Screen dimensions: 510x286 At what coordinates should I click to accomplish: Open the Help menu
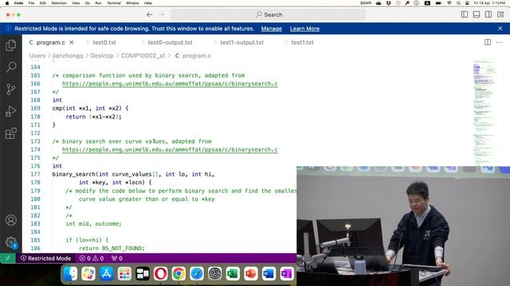pos(148,3)
